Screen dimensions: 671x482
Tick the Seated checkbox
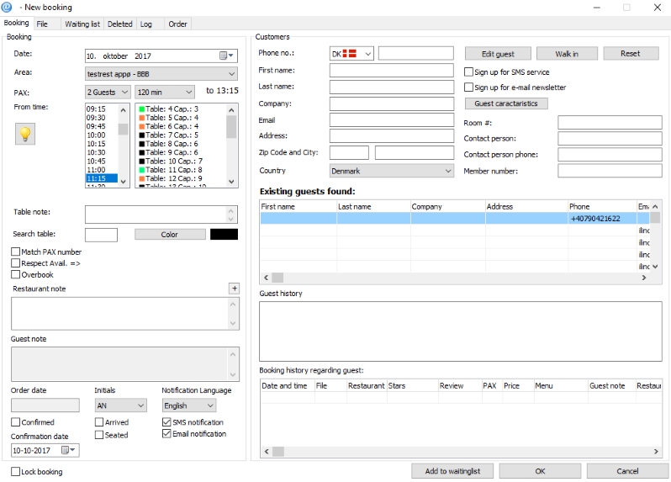point(99,435)
